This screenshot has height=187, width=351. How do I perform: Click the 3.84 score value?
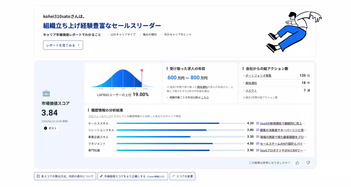tap(49, 112)
